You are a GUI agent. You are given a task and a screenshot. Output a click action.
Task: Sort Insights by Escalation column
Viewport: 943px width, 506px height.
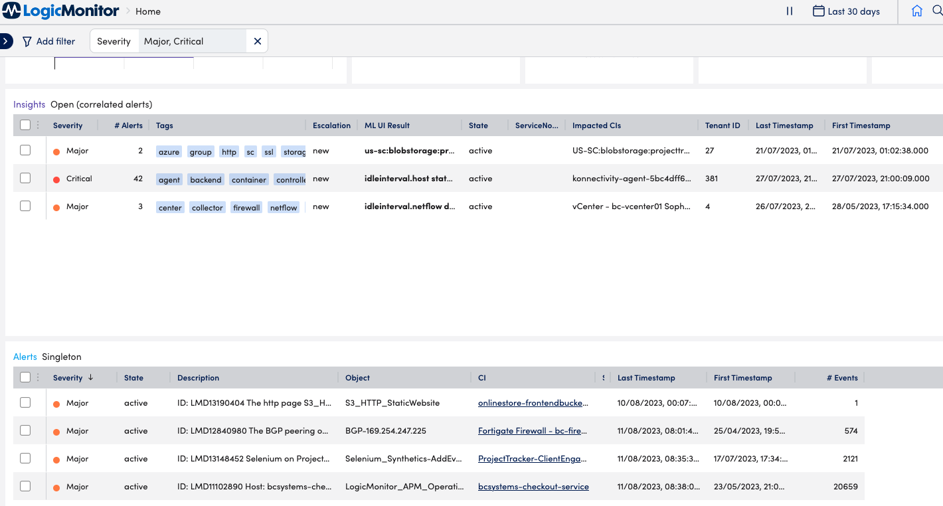[x=331, y=126]
